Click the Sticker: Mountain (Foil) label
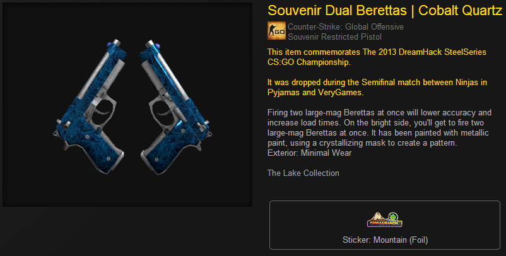Viewport: 506px width, 256px height. [385, 240]
